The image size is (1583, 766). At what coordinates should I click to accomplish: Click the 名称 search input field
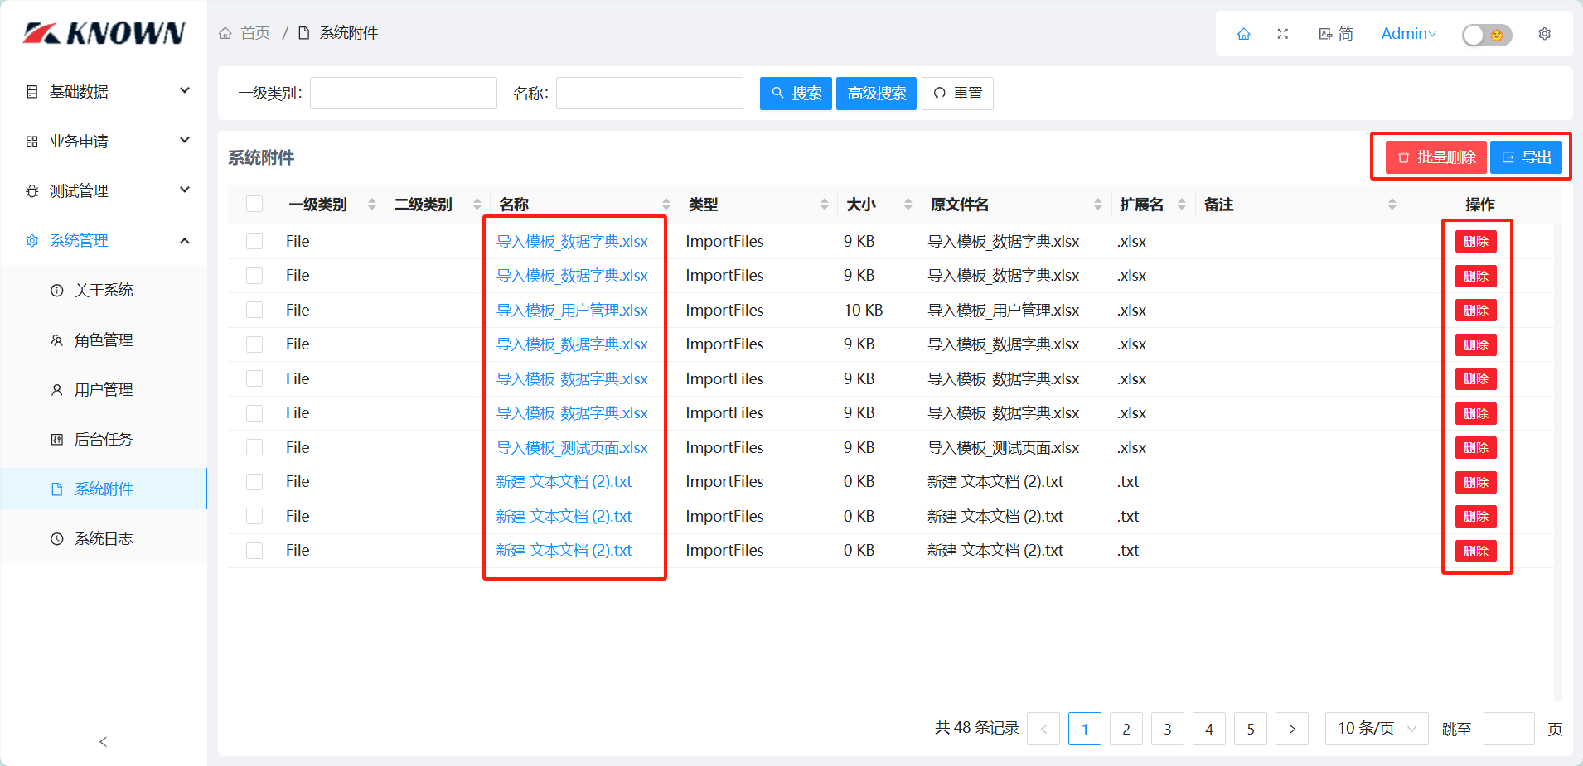click(x=650, y=93)
